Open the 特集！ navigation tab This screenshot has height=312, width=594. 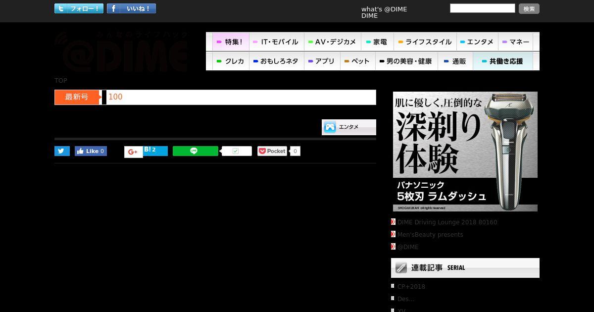[x=231, y=42]
